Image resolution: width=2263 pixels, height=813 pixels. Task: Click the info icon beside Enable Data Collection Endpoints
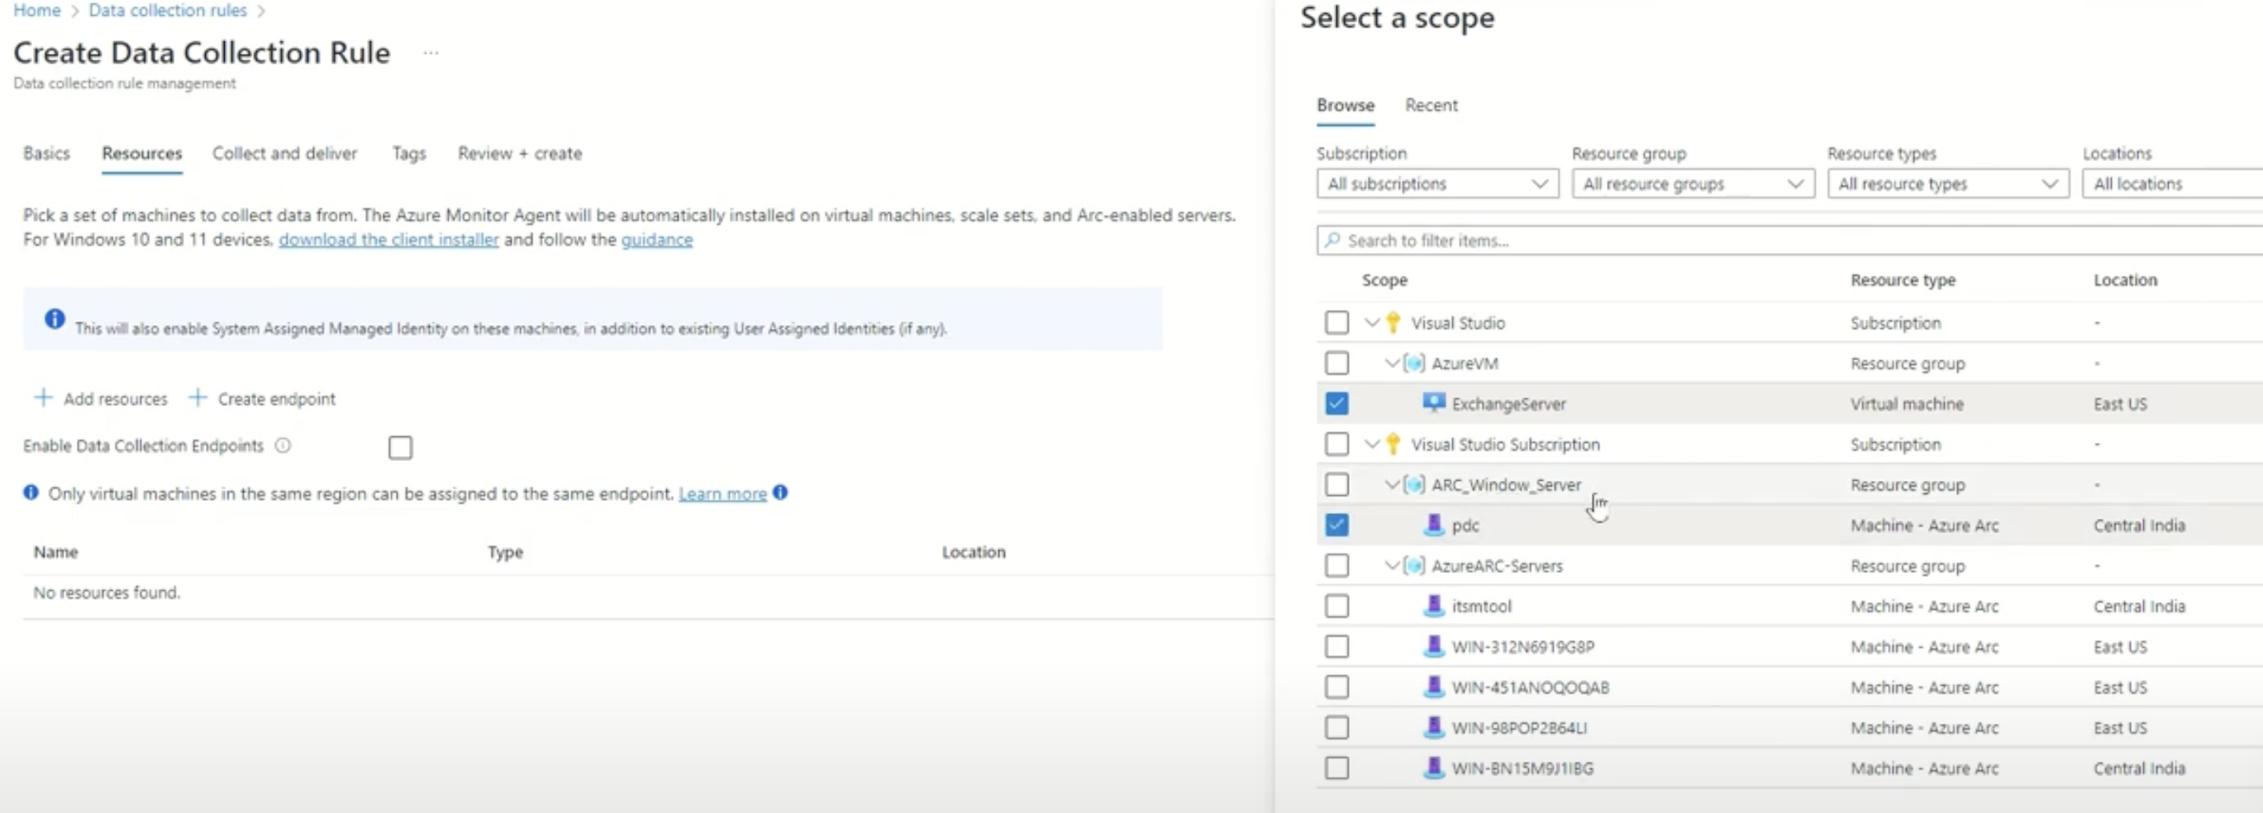pos(283,445)
